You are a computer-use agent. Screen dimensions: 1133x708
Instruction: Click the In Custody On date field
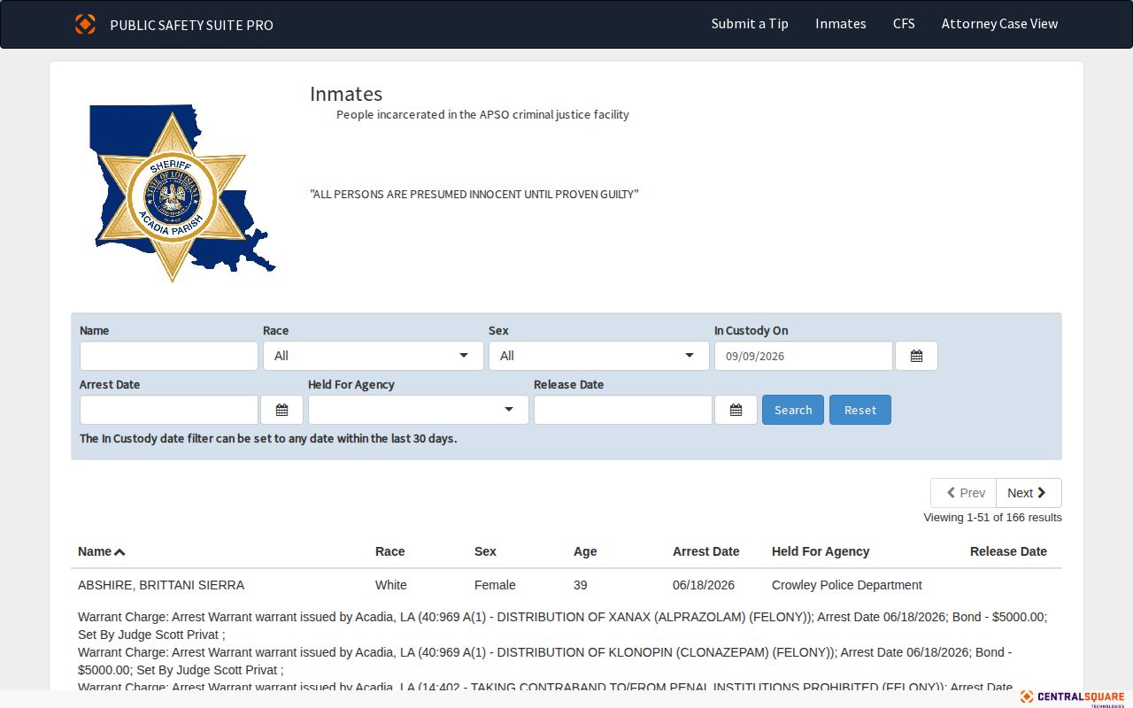804,356
